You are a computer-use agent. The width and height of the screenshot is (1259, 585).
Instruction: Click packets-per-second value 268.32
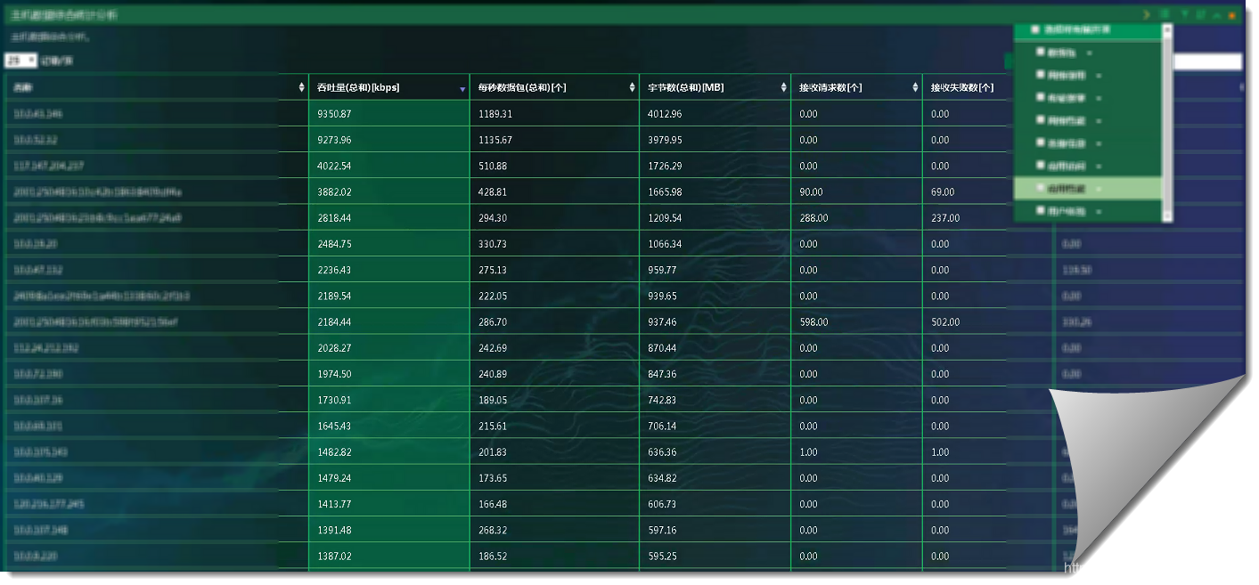click(493, 530)
